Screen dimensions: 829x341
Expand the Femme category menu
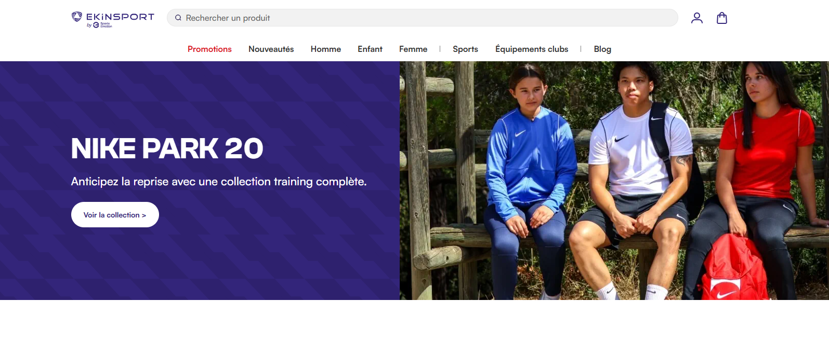[x=413, y=49]
